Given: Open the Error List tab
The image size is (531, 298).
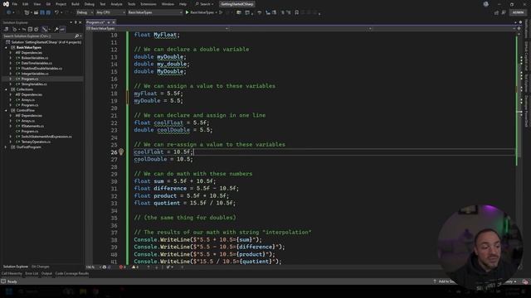Looking at the screenshot, I should [x=32, y=274].
